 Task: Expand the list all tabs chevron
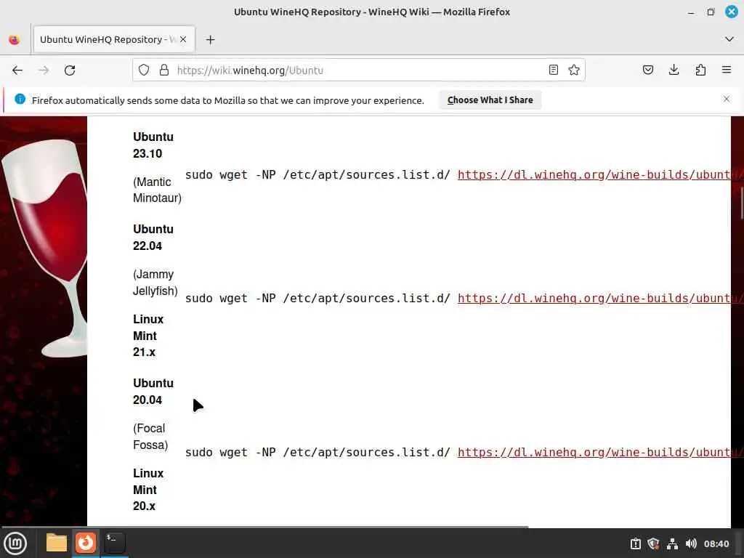click(729, 39)
